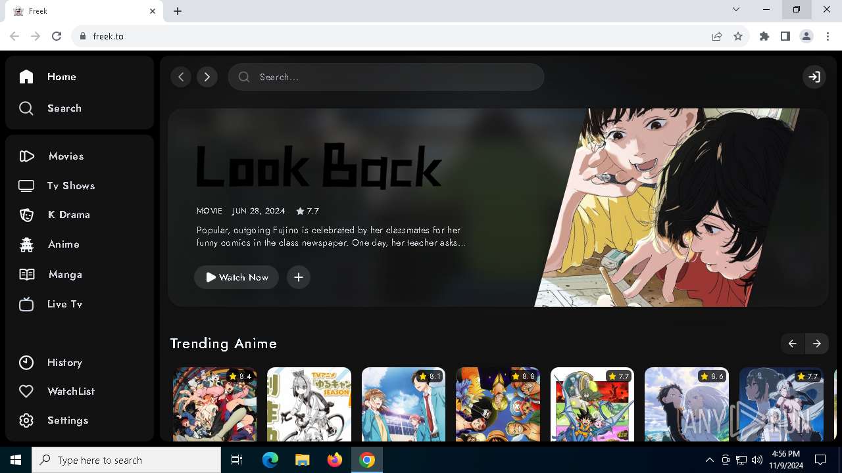Open the trending anime rated 8.1
Viewport: 842px width, 473px height.
(x=404, y=404)
